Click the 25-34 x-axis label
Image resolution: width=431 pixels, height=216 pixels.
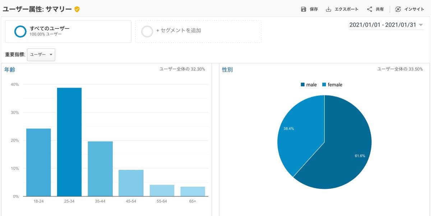(69, 202)
